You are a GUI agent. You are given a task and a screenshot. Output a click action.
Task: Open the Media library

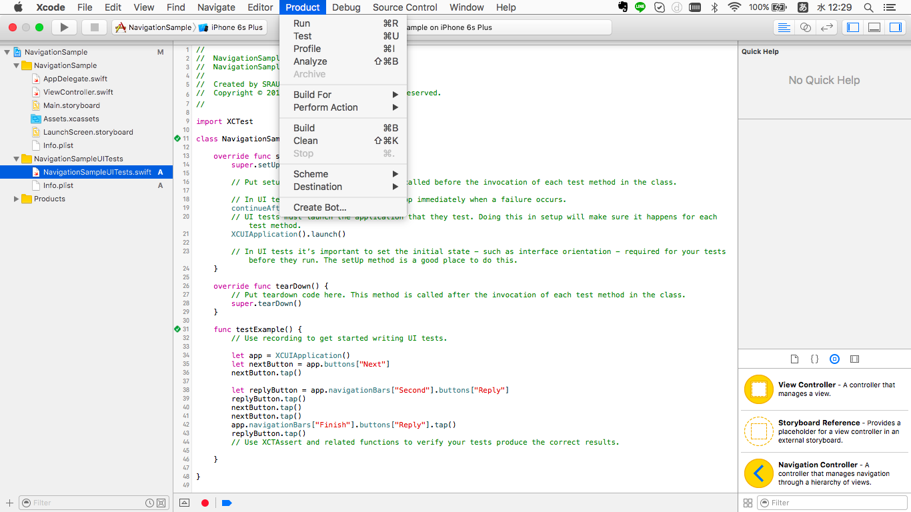point(854,359)
